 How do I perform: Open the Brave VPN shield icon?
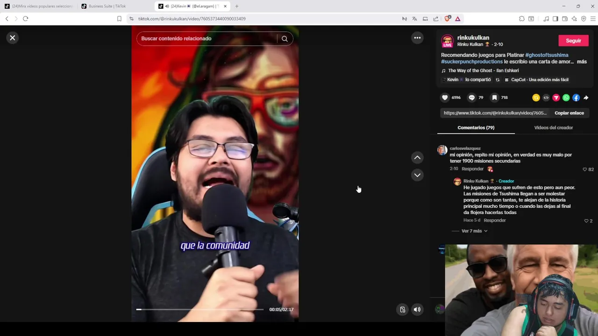584,19
